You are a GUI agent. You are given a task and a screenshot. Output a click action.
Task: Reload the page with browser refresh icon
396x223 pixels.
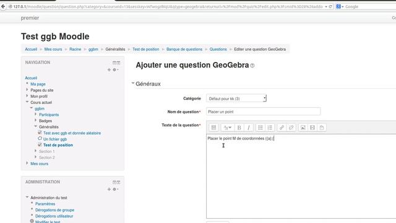click(x=330, y=7)
